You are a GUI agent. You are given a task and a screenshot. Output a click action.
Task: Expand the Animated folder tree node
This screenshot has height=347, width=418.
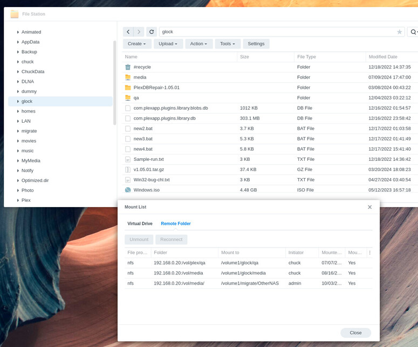[x=18, y=32]
